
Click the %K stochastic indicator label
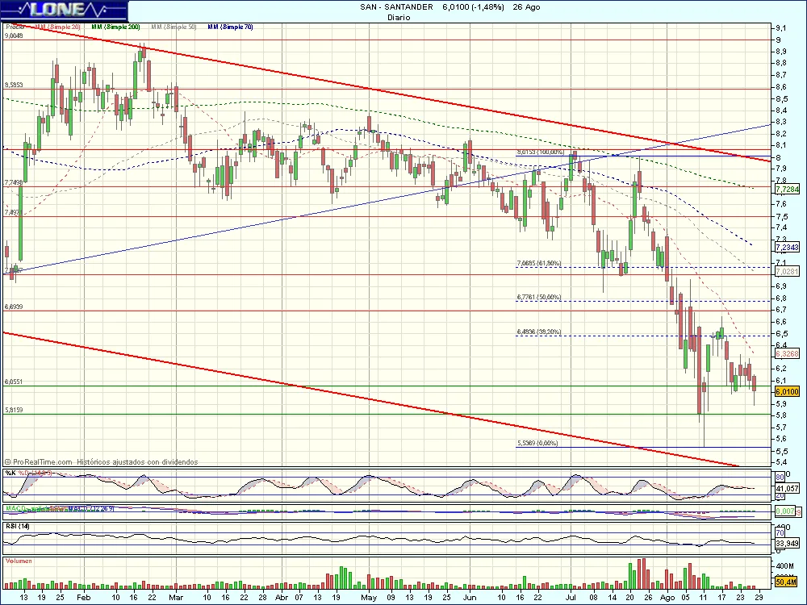pyautogui.click(x=10, y=473)
